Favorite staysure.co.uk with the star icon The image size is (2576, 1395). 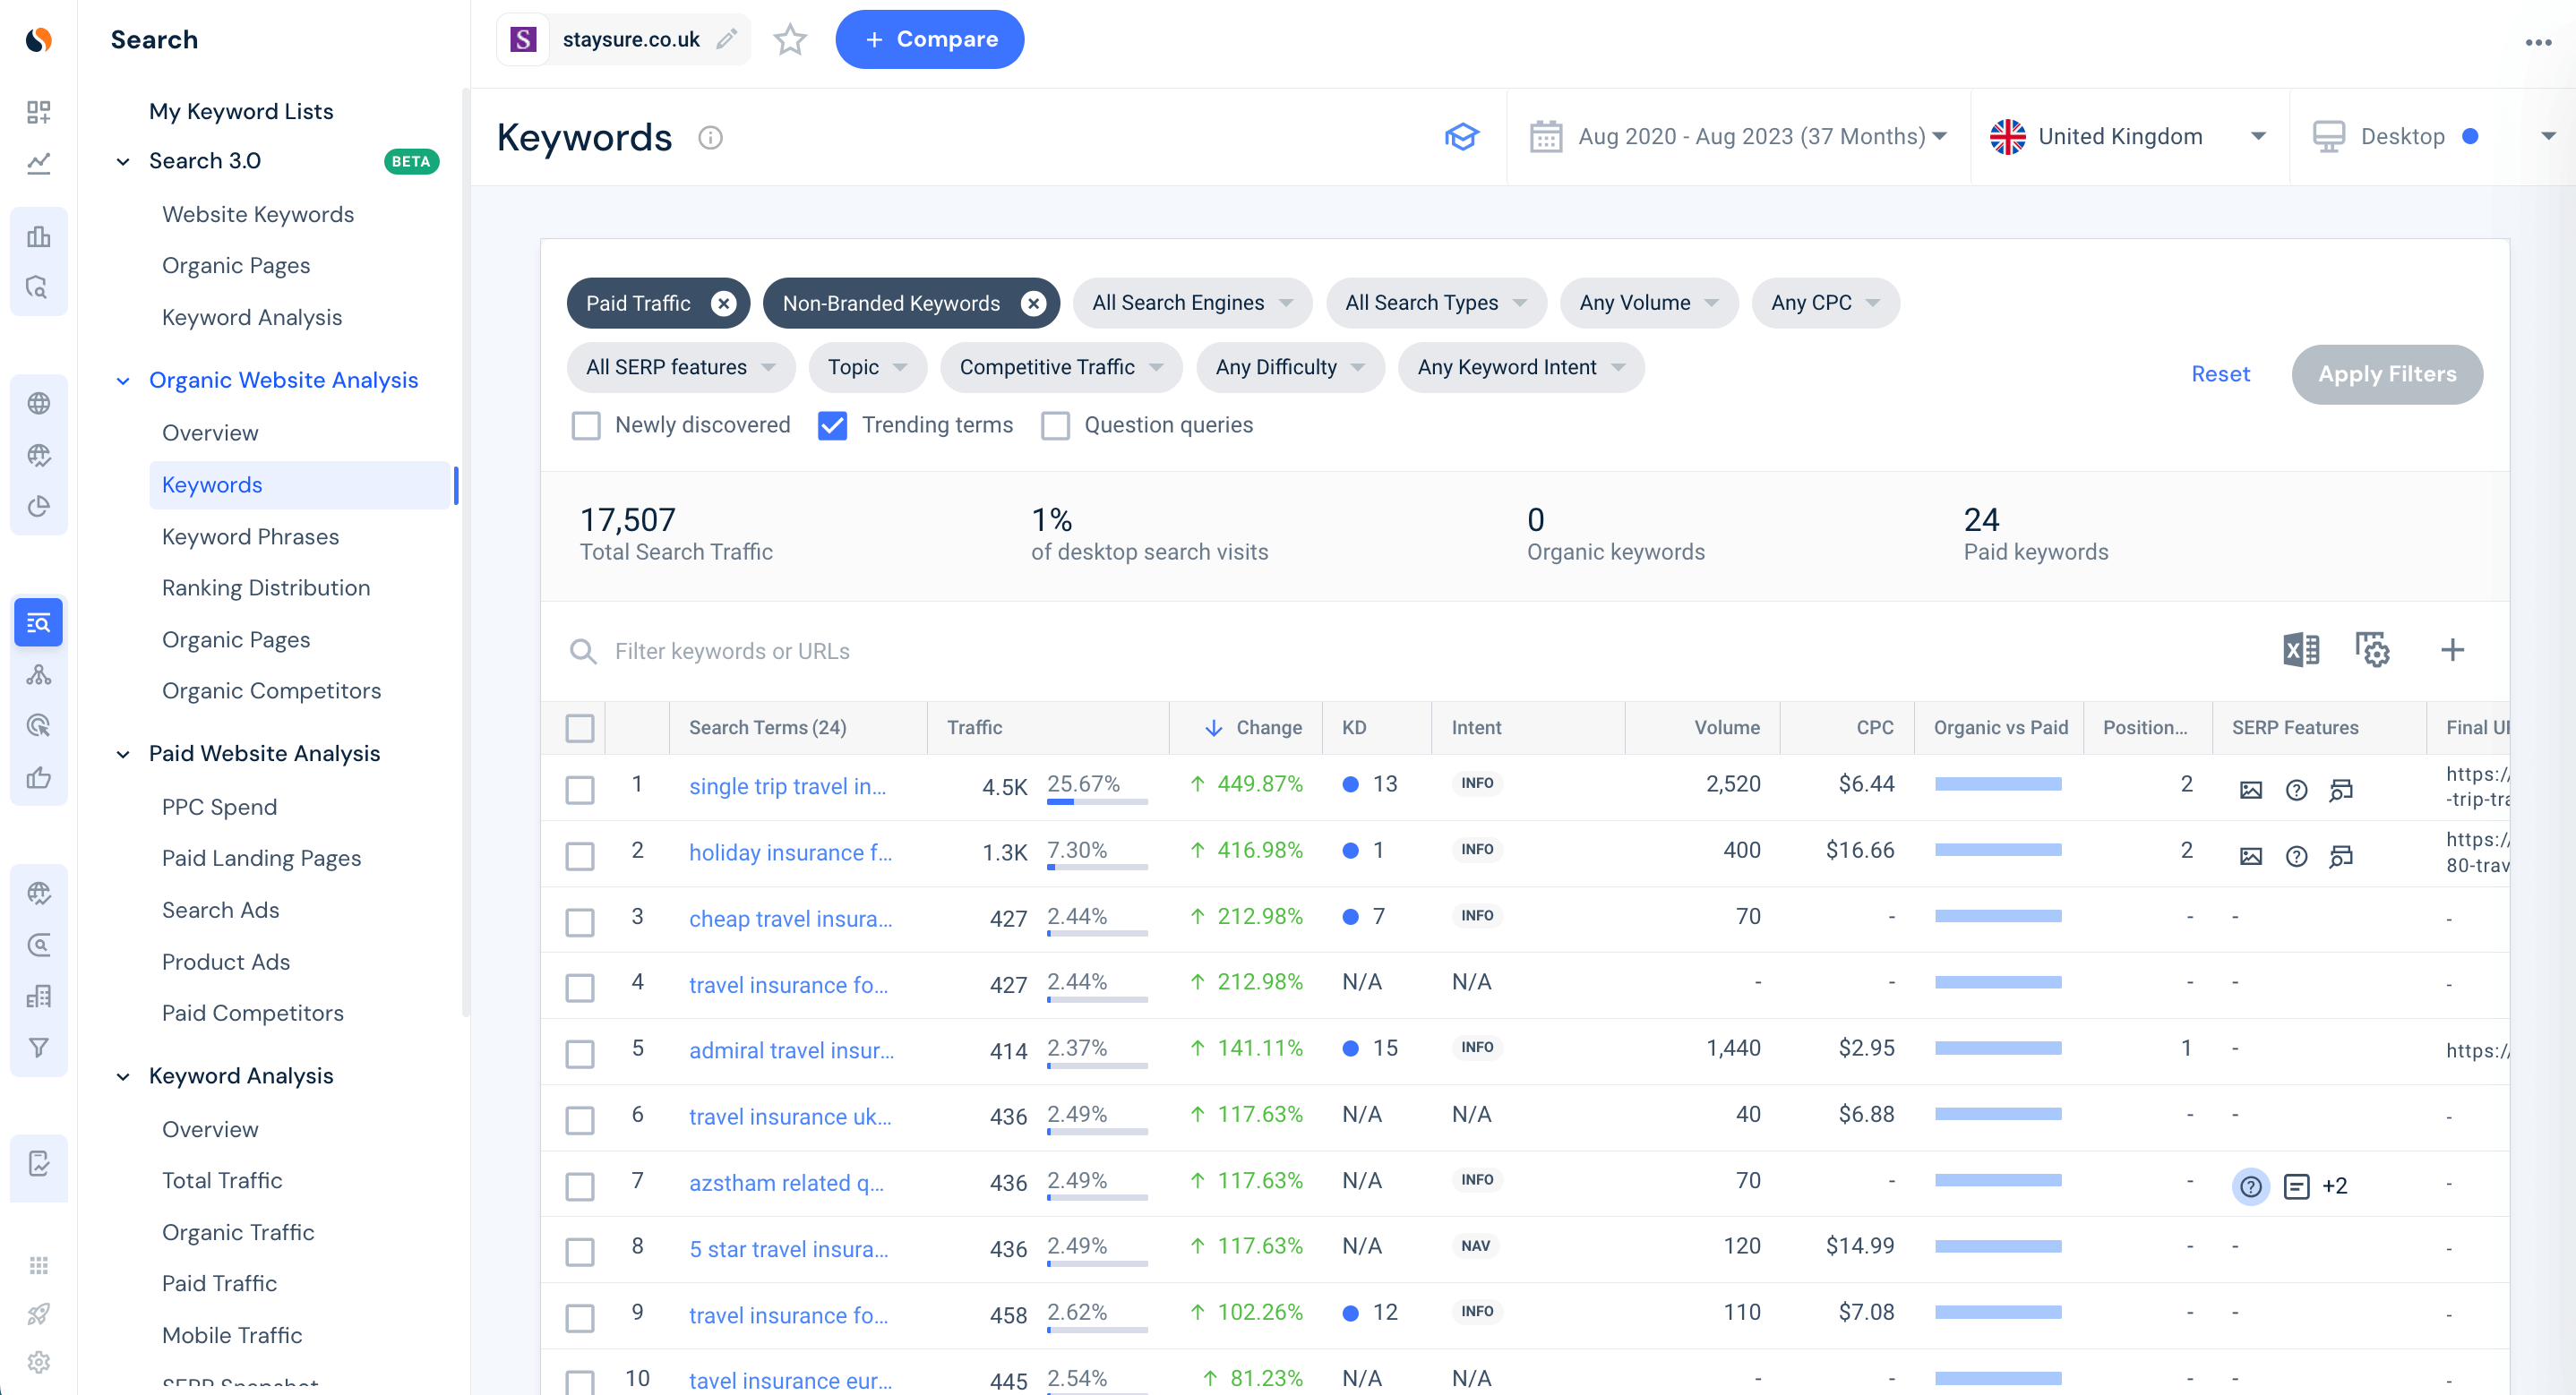point(790,40)
